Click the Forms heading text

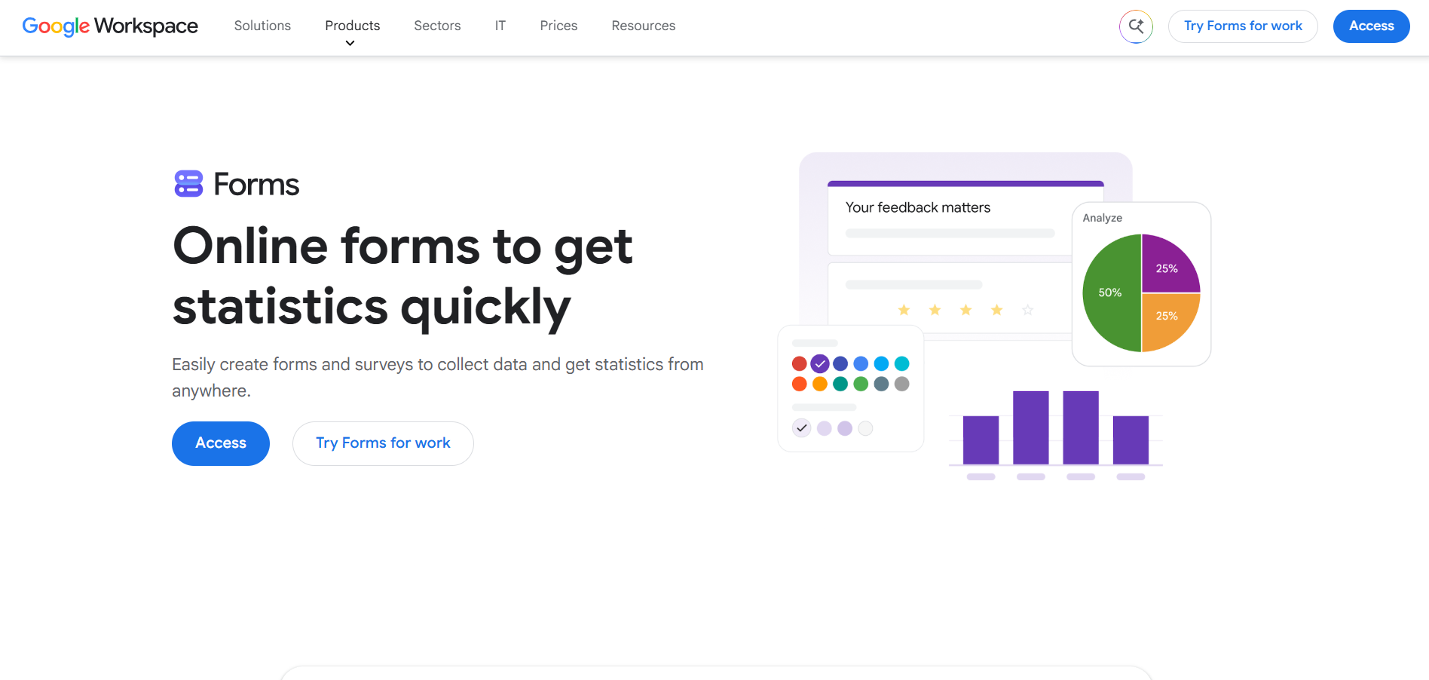pos(256,185)
